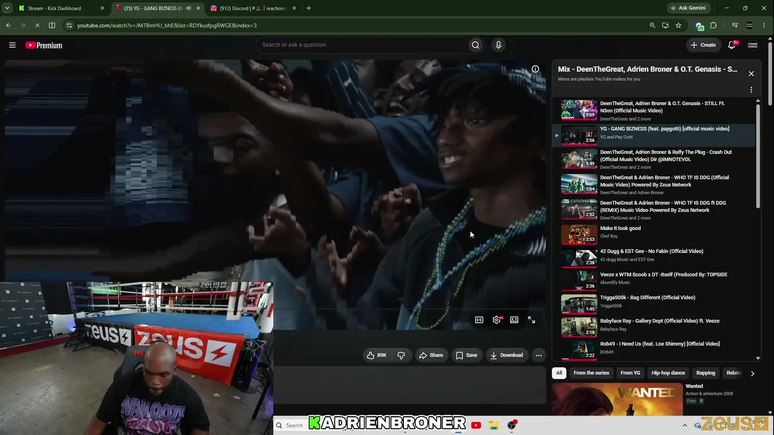
Task: Select 'From the series' filter chip
Action: [x=591, y=373]
